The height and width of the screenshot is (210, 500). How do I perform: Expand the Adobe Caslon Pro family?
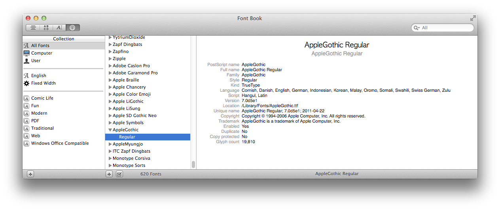click(x=110, y=66)
